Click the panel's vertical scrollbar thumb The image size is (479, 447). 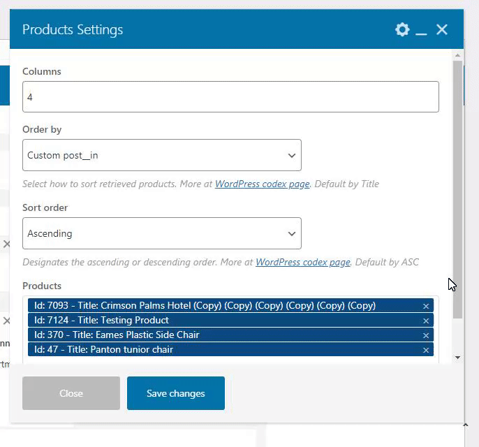coord(457,189)
